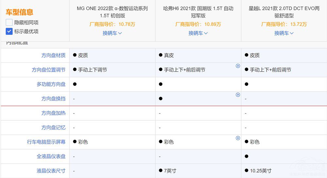Enable the 隐藏相同项 checkbox
This screenshot has width=327, height=178.
tap(9, 23)
